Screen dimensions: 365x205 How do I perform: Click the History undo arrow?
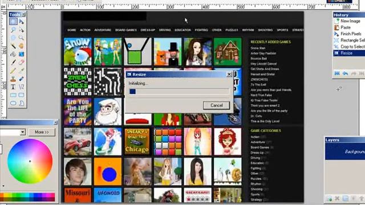tap(345, 73)
